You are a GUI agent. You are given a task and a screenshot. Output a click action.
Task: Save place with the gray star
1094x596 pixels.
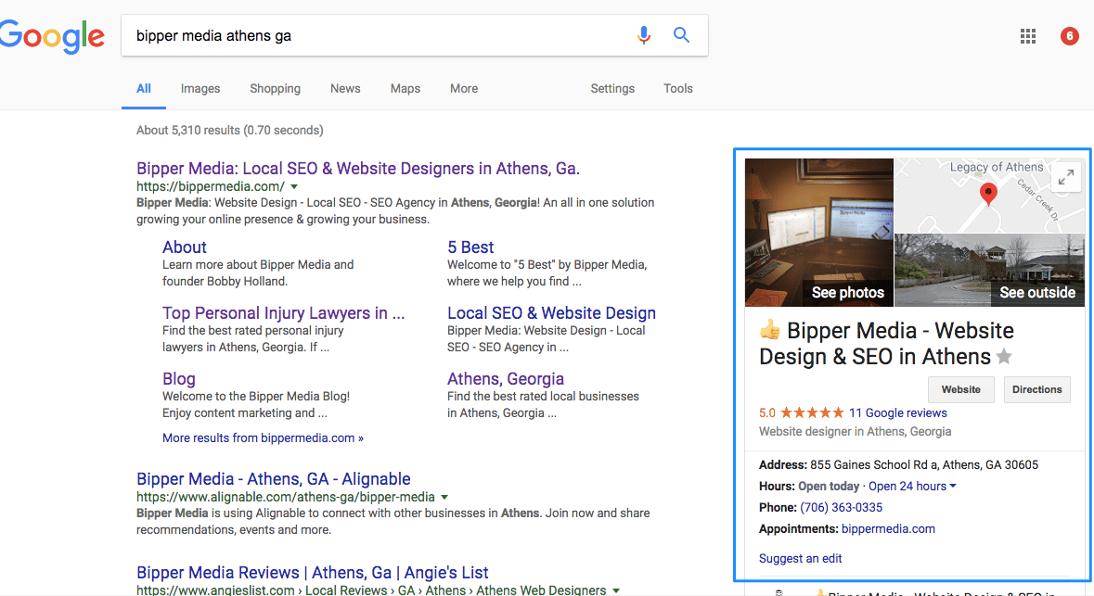tap(1004, 357)
